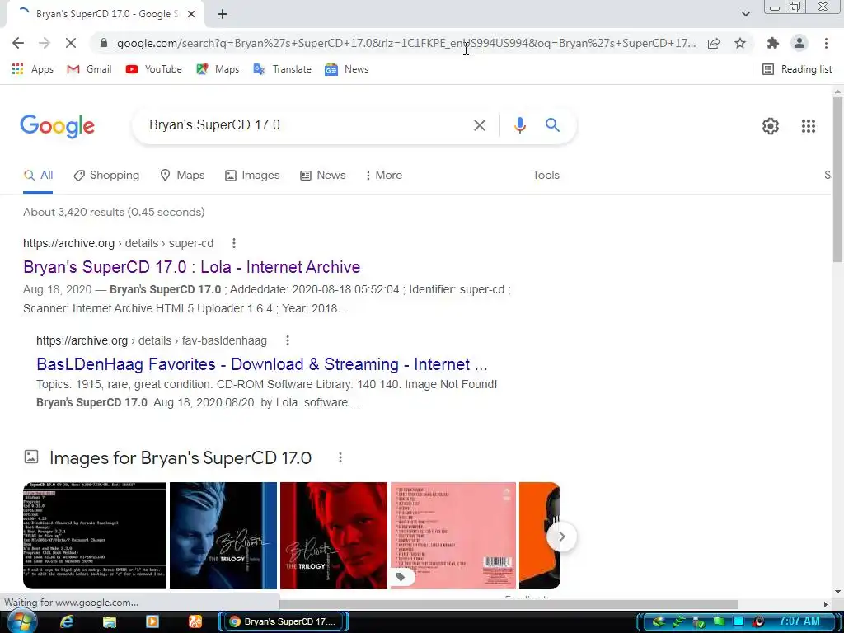The image size is (844, 633).
Task: Open BasLDenHaag Favorites result link
Action: tap(261, 364)
